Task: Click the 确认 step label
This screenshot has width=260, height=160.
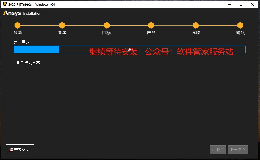Action: click(240, 33)
